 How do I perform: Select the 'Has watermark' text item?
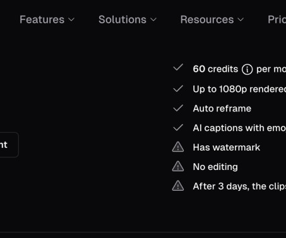point(227,147)
